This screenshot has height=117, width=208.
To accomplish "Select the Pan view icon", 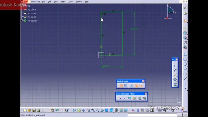I will 84,110.
